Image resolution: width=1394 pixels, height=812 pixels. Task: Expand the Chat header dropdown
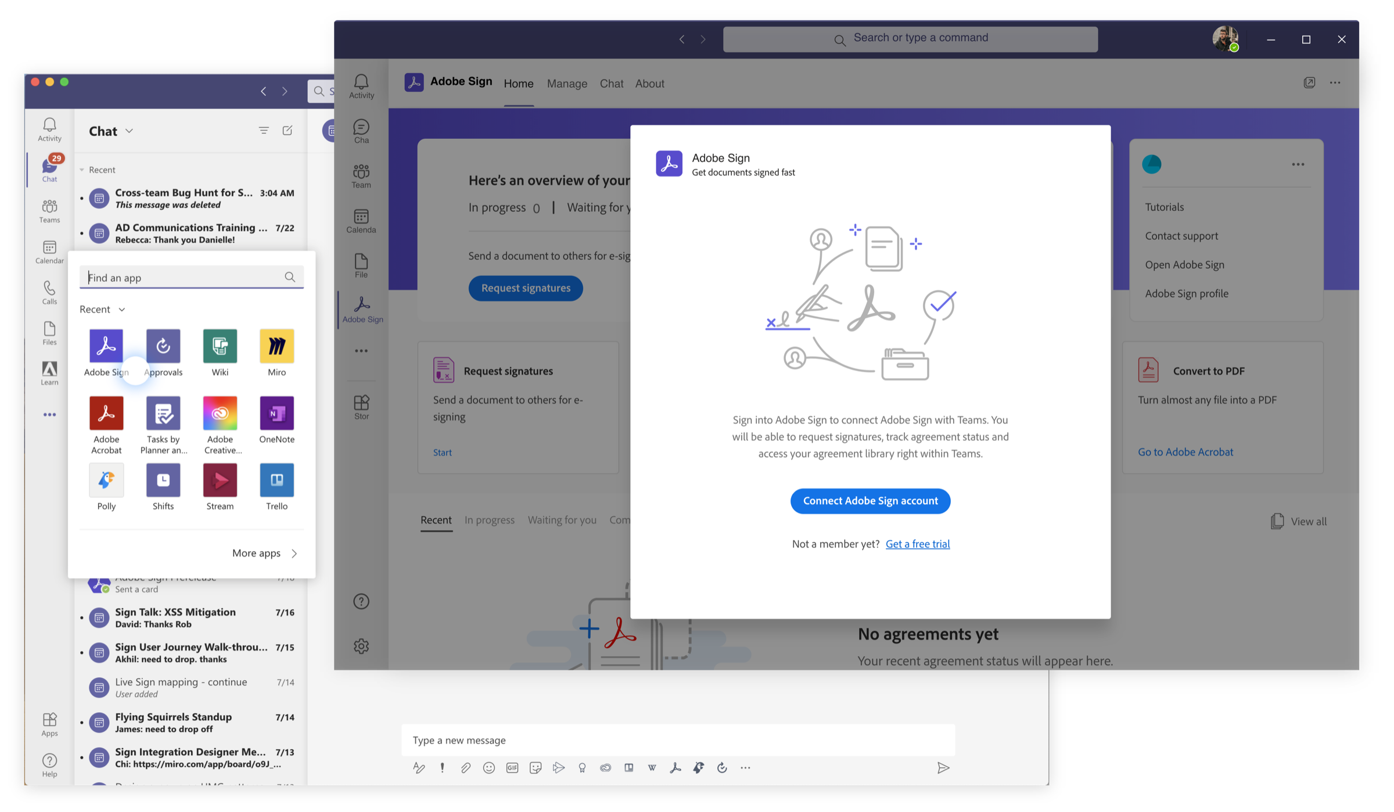129,131
